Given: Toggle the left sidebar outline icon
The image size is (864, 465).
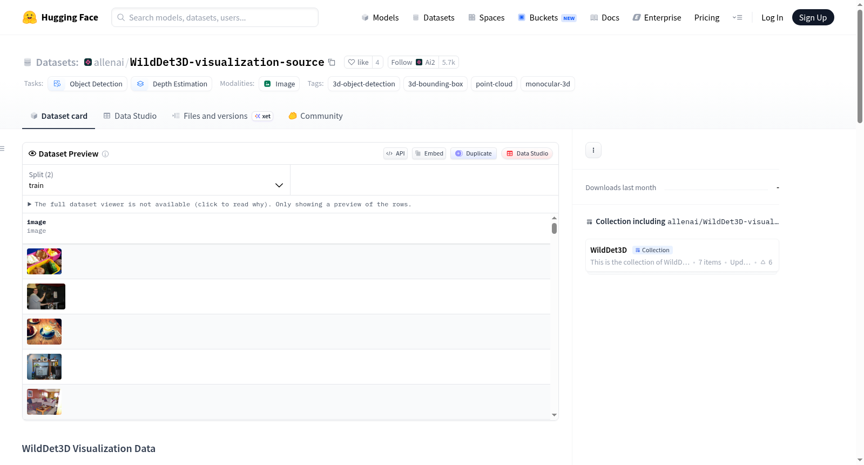Looking at the screenshot, I should click(x=2, y=149).
